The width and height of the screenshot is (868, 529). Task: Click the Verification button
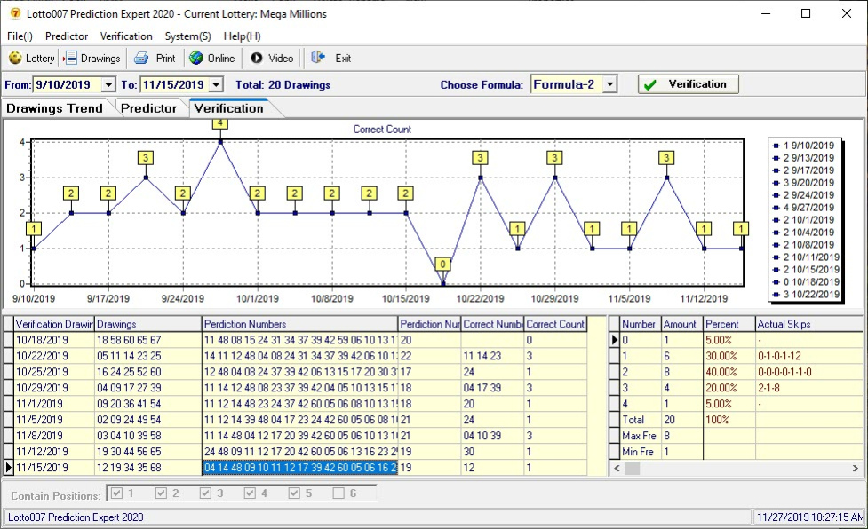(x=688, y=84)
